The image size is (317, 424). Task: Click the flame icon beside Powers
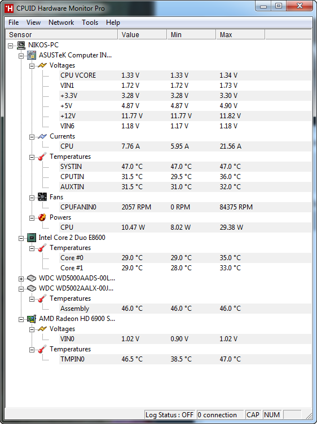point(42,217)
